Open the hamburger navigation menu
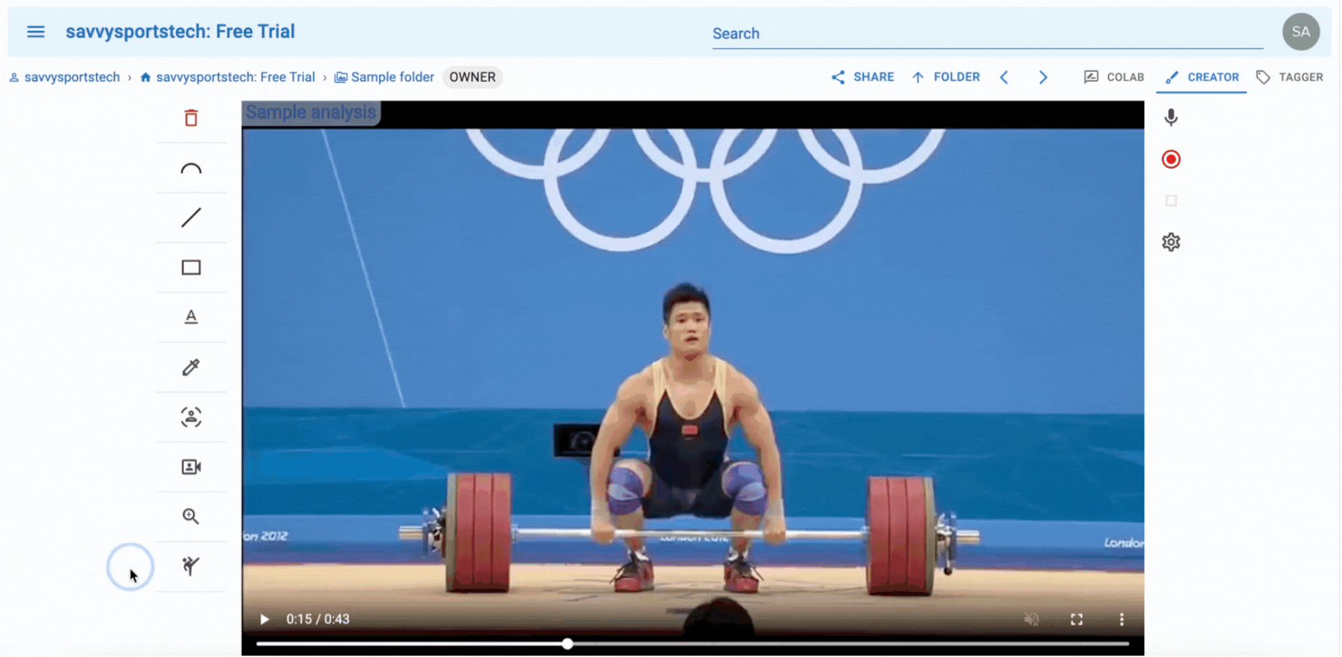 point(36,31)
